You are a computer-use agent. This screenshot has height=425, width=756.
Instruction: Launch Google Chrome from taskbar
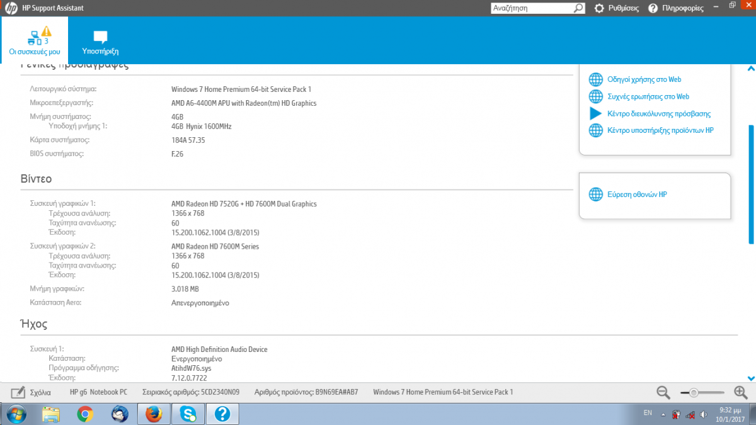pos(85,414)
